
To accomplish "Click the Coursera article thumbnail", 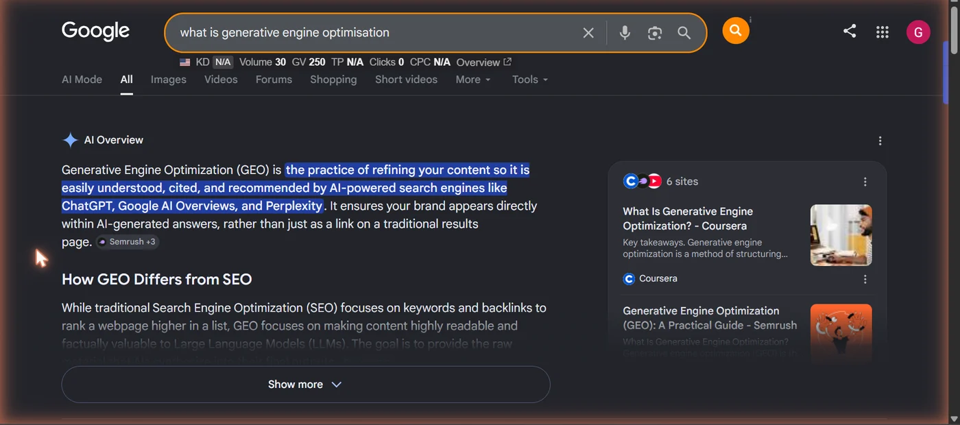I will tap(841, 235).
